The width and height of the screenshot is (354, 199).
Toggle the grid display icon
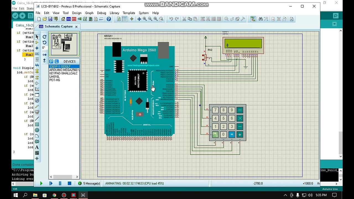124,19
